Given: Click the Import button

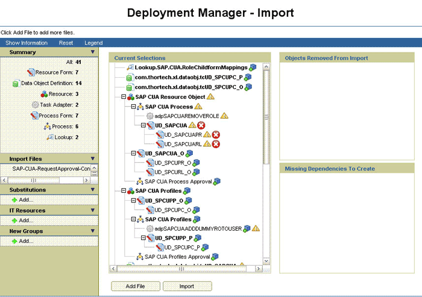Looking at the screenshot, I should 187,286.
